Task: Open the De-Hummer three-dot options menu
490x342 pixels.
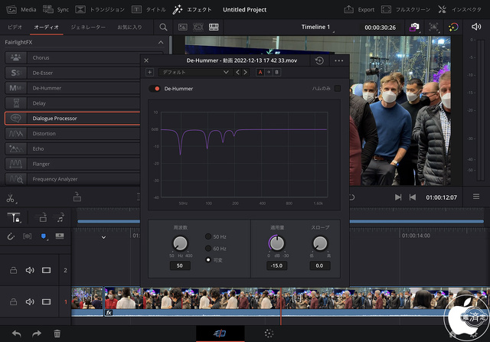Action: click(338, 60)
